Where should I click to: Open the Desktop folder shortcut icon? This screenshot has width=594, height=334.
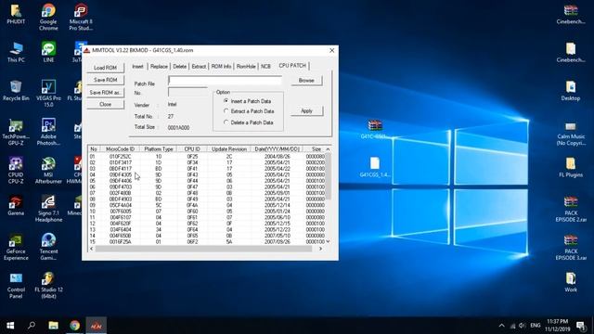[571, 91]
